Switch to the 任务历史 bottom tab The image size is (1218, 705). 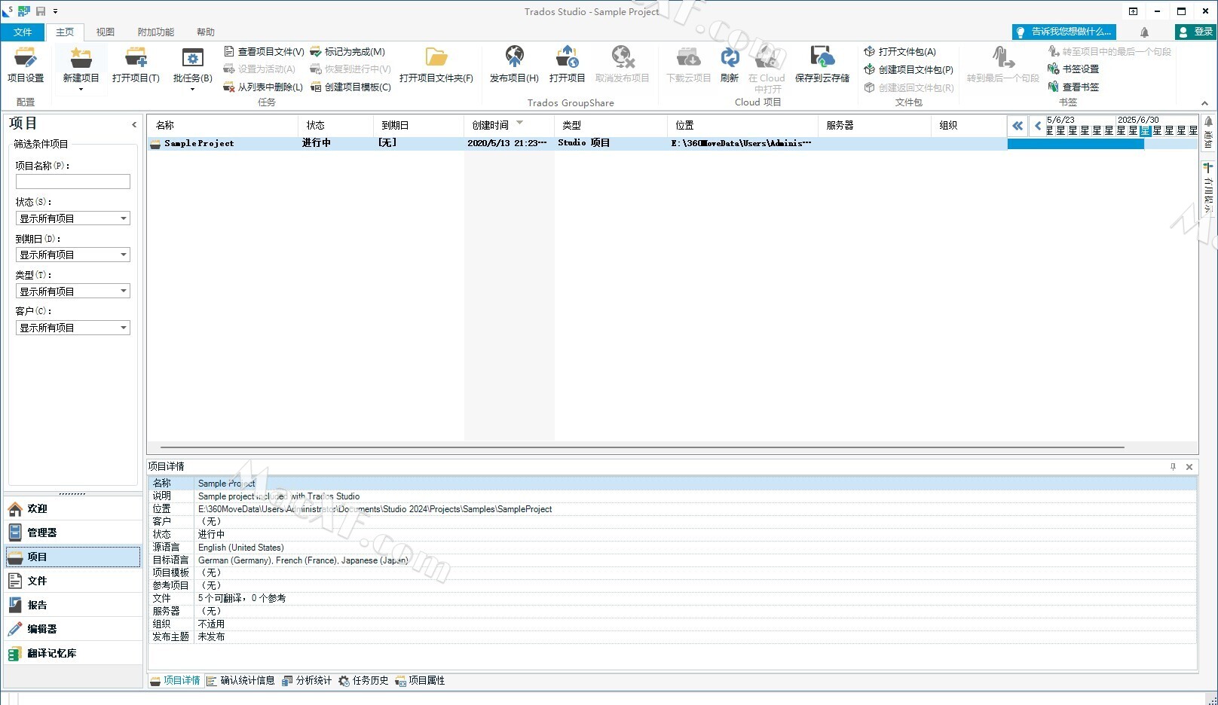point(363,681)
